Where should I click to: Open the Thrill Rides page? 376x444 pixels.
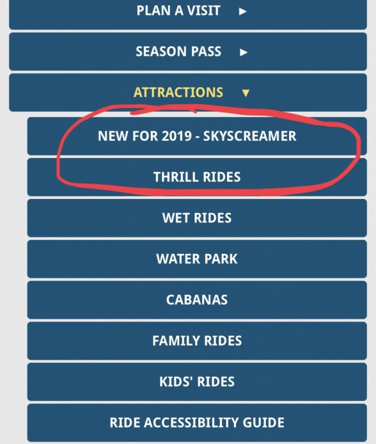point(197,177)
